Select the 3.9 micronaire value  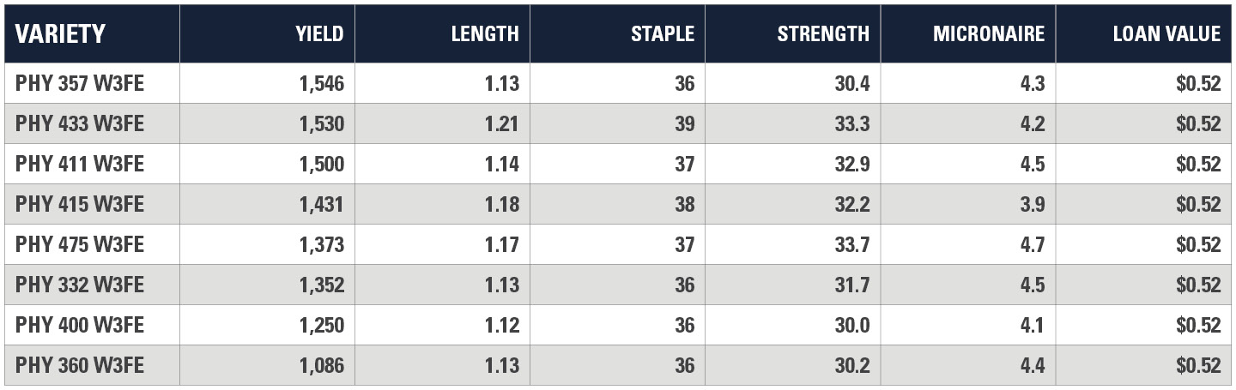tap(1031, 204)
